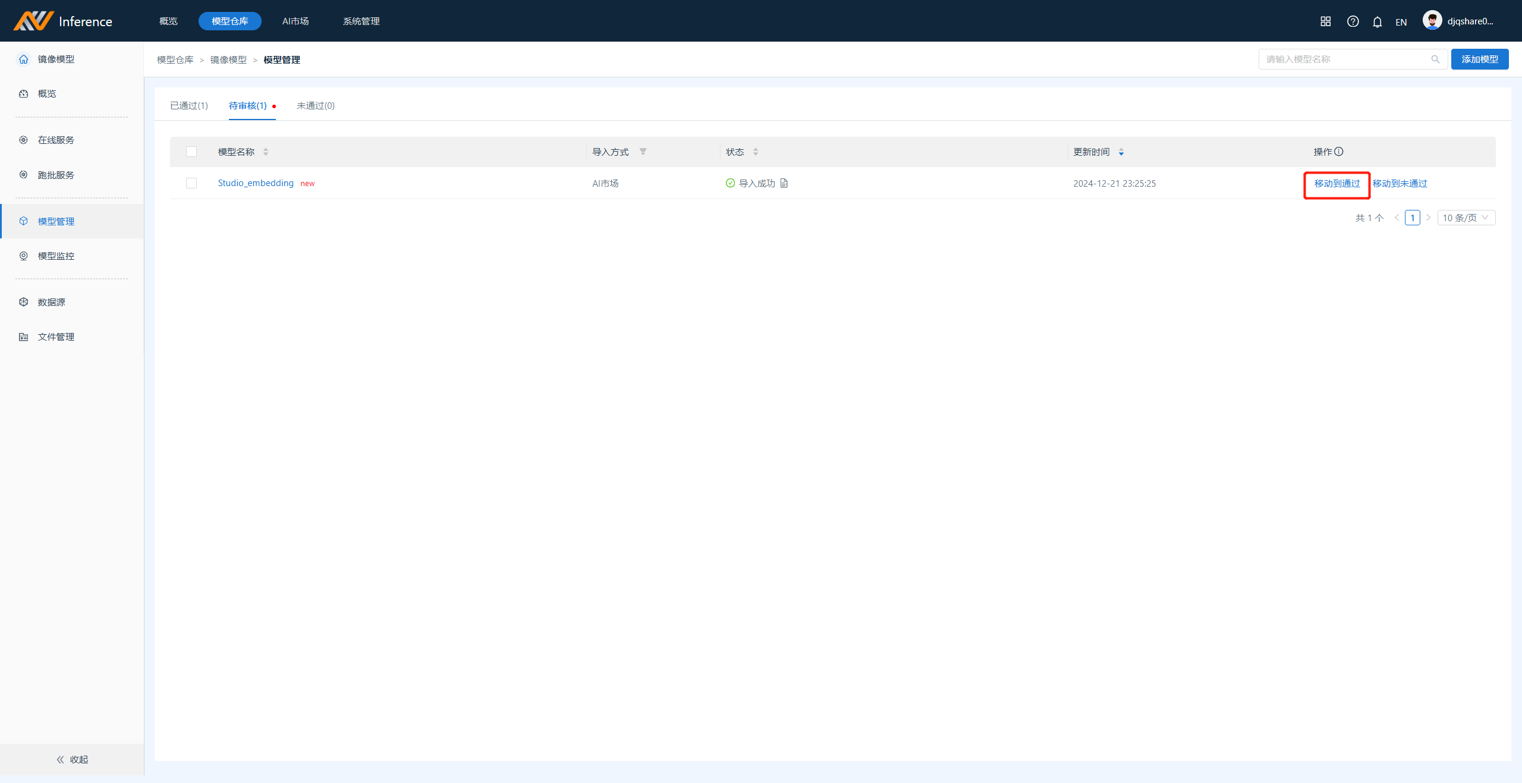Open the help question mark icon

pos(1353,21)
